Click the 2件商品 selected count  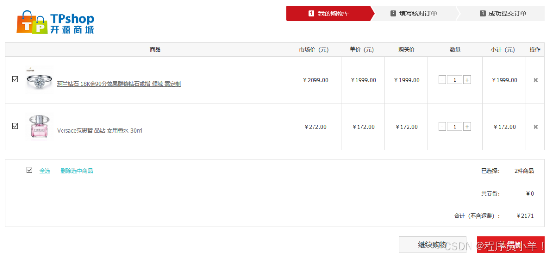click(524, 171)
